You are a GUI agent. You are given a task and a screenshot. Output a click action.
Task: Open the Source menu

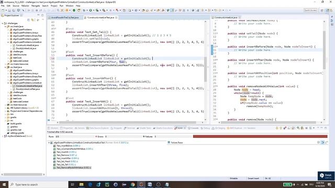tap(16, 6)
